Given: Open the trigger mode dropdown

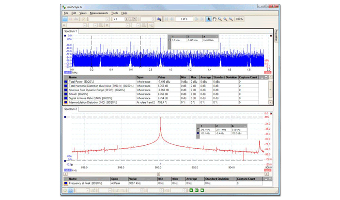Looking at the screenshot, I should [87, 190].
